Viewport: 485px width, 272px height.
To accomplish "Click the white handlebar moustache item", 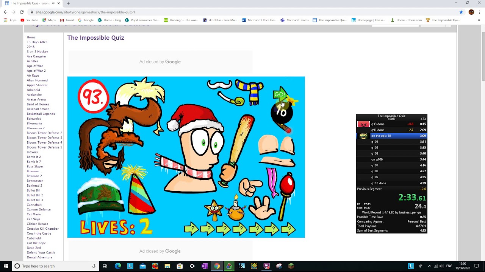I will (x=219, y=85).
